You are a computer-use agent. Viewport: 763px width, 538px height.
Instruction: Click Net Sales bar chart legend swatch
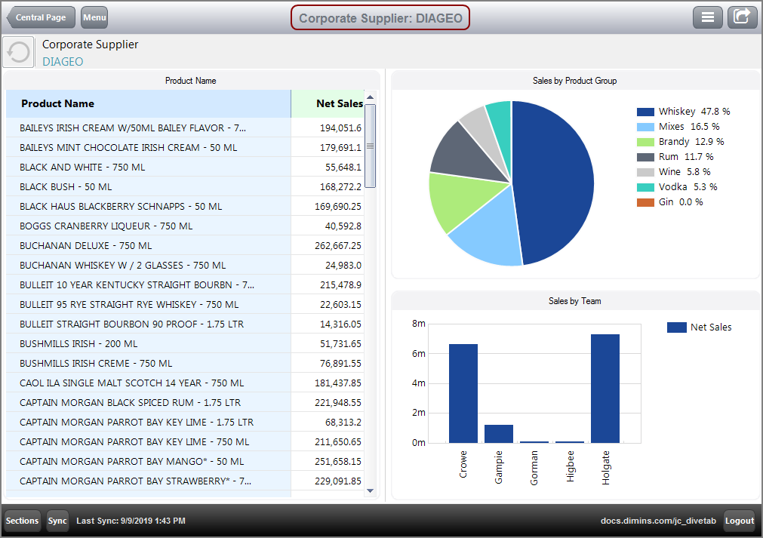[x=676, y=327]
